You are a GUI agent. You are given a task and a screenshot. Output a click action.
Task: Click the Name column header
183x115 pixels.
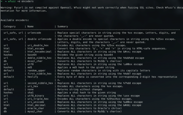click(x=30, y=26)
